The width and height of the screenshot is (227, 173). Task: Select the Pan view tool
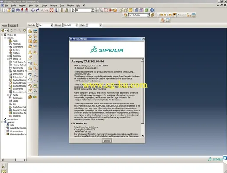point(33,10)
